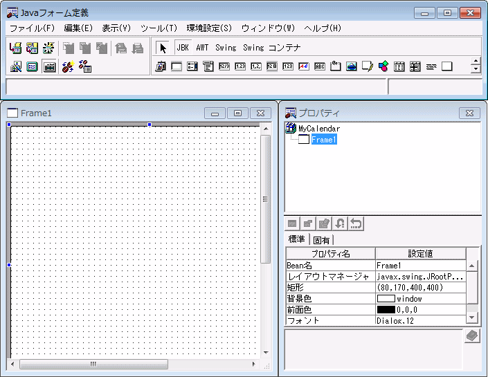Pick the calendar grid palette component

click(x=399, y=66)
